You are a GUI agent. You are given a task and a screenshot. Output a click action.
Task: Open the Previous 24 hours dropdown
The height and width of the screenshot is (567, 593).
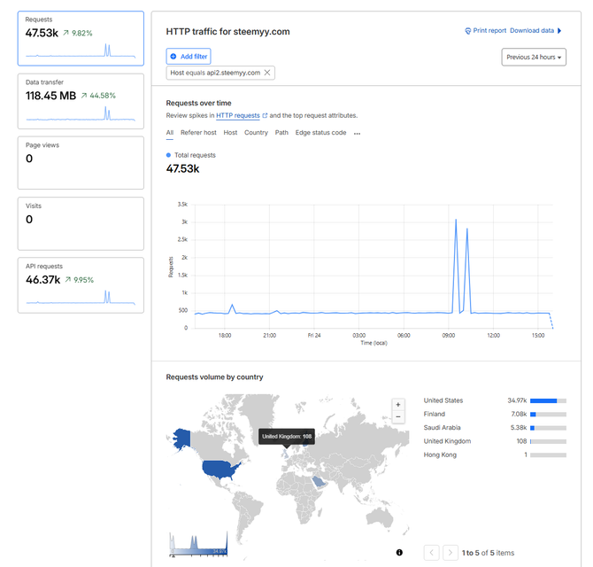(534, 58)
